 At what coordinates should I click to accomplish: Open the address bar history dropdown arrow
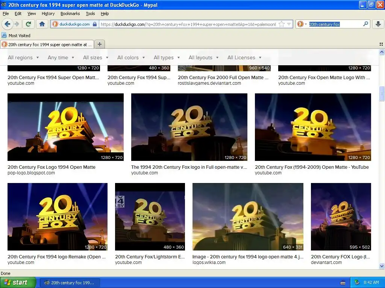point(289,24)
